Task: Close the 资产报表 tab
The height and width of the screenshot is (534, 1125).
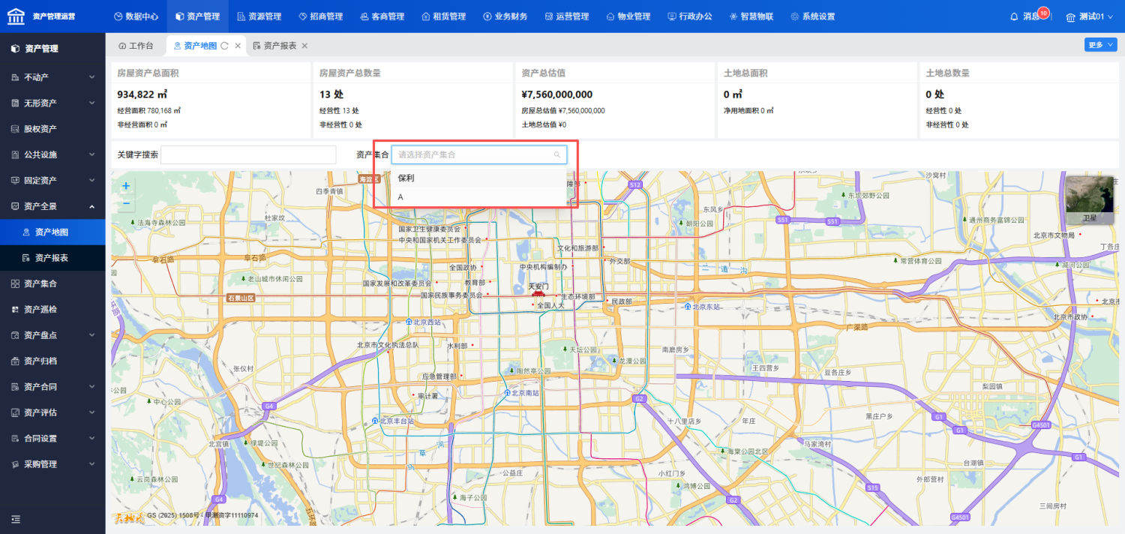Action: [x=304, y=46]
